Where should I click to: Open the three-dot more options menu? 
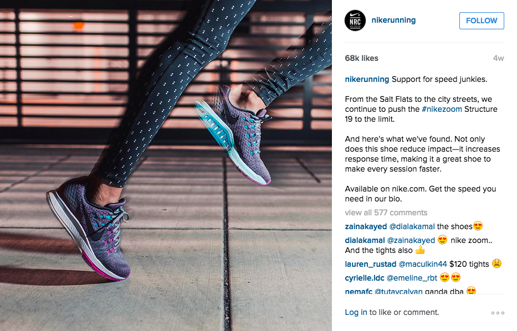[498, 313]
